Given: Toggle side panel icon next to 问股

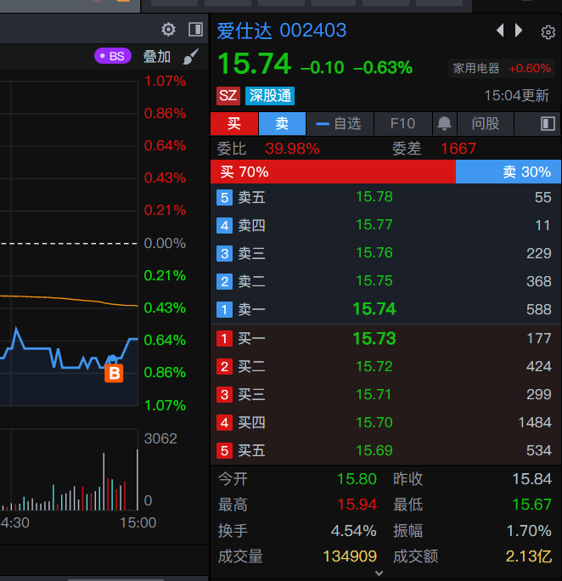Looking at the screenshot, I should tap(548, 123).
